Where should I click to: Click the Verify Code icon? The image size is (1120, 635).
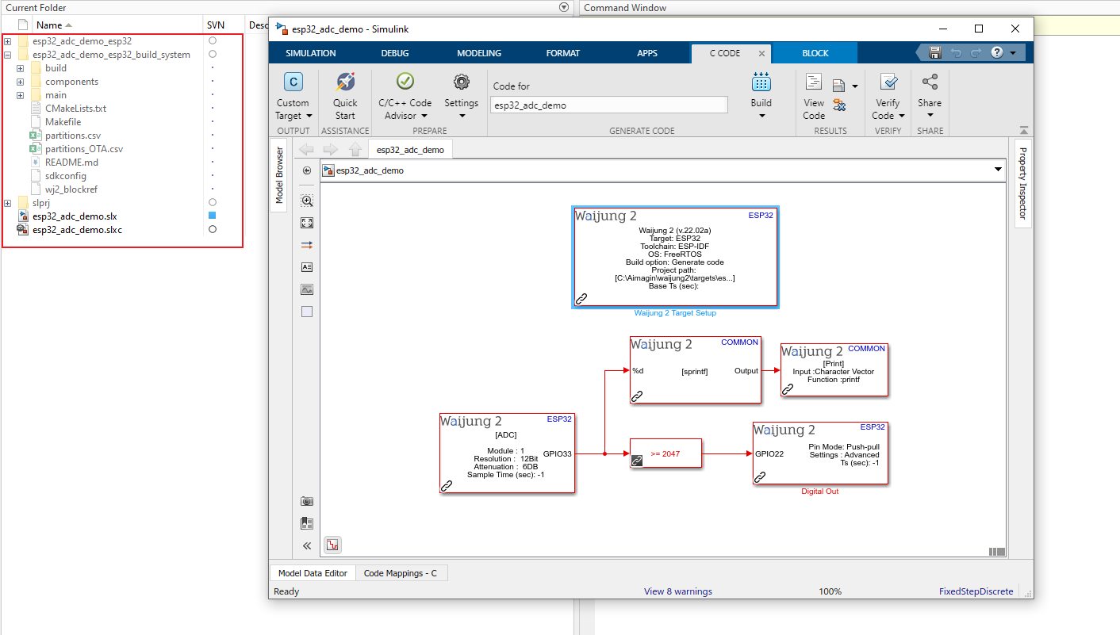coord(888,82)
